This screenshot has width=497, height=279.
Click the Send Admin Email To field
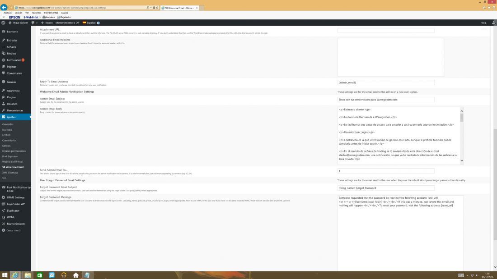click(x=386, y=171)
